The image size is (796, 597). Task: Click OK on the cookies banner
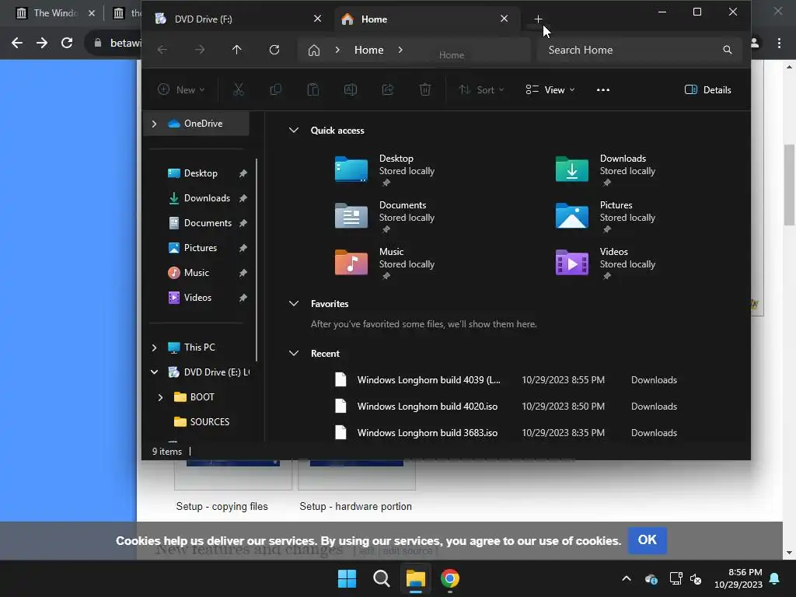pyautogui.click(x=648, y=540)
